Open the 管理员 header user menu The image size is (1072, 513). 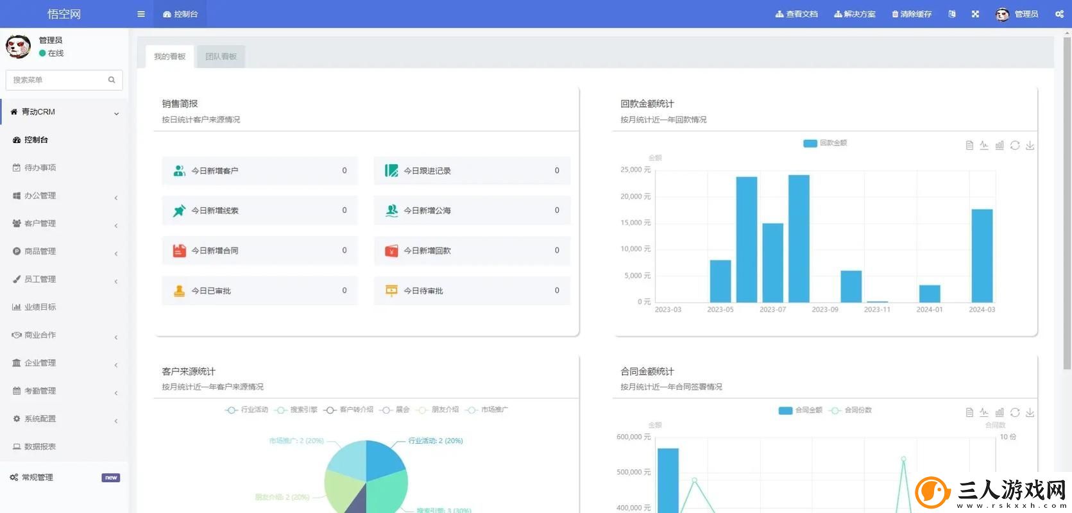click(1017, 14)
